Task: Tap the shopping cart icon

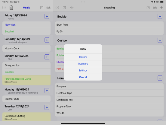Action: click(x=64, y=8)
